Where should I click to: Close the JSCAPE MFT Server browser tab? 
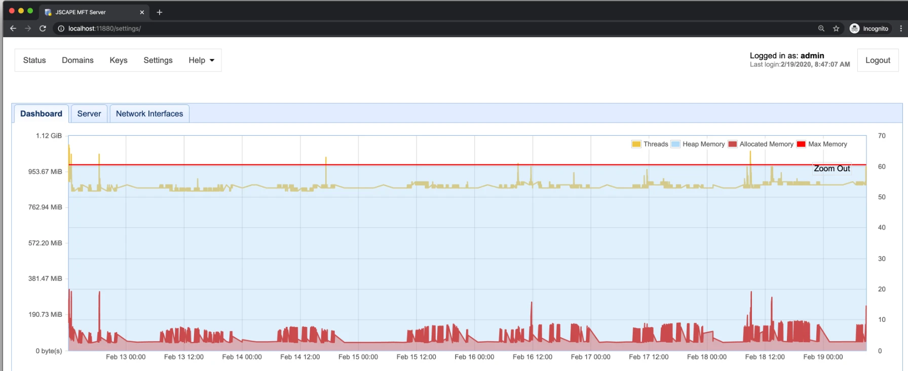pos(142,12)
